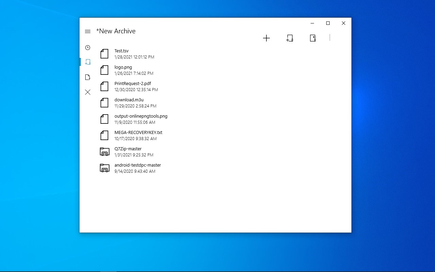Screen dimensions: 435x272
Task: Click the plus icon in the top toolbar
Action: tap(266, 38)
